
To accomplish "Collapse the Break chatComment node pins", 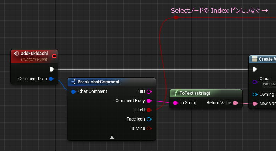I will (112, 137).
